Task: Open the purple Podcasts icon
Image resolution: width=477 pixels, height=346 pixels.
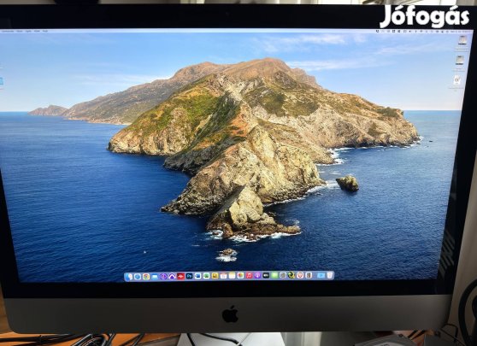Action: [257, 276]
